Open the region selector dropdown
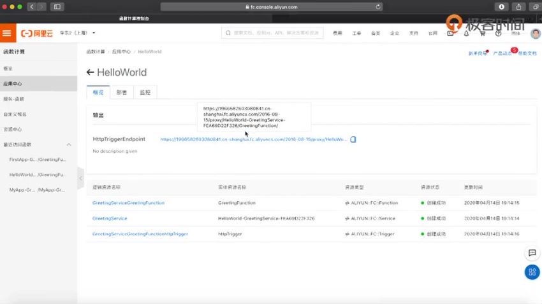The image size is (542, 304). pyautogui.click(x=77, y=33)
